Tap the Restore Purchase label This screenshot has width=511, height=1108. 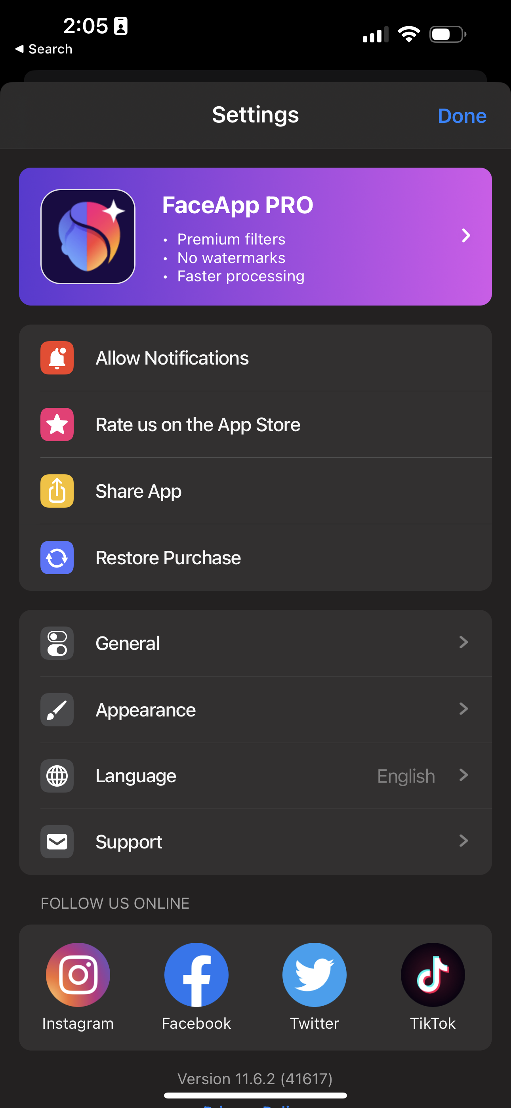pos(168,558)
